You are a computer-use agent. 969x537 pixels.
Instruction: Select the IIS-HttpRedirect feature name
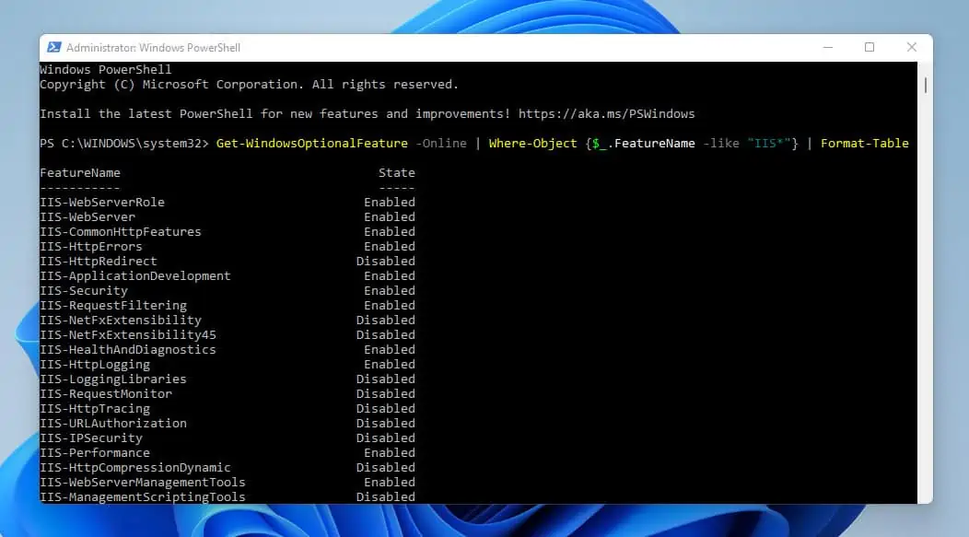tap(99, 262)
